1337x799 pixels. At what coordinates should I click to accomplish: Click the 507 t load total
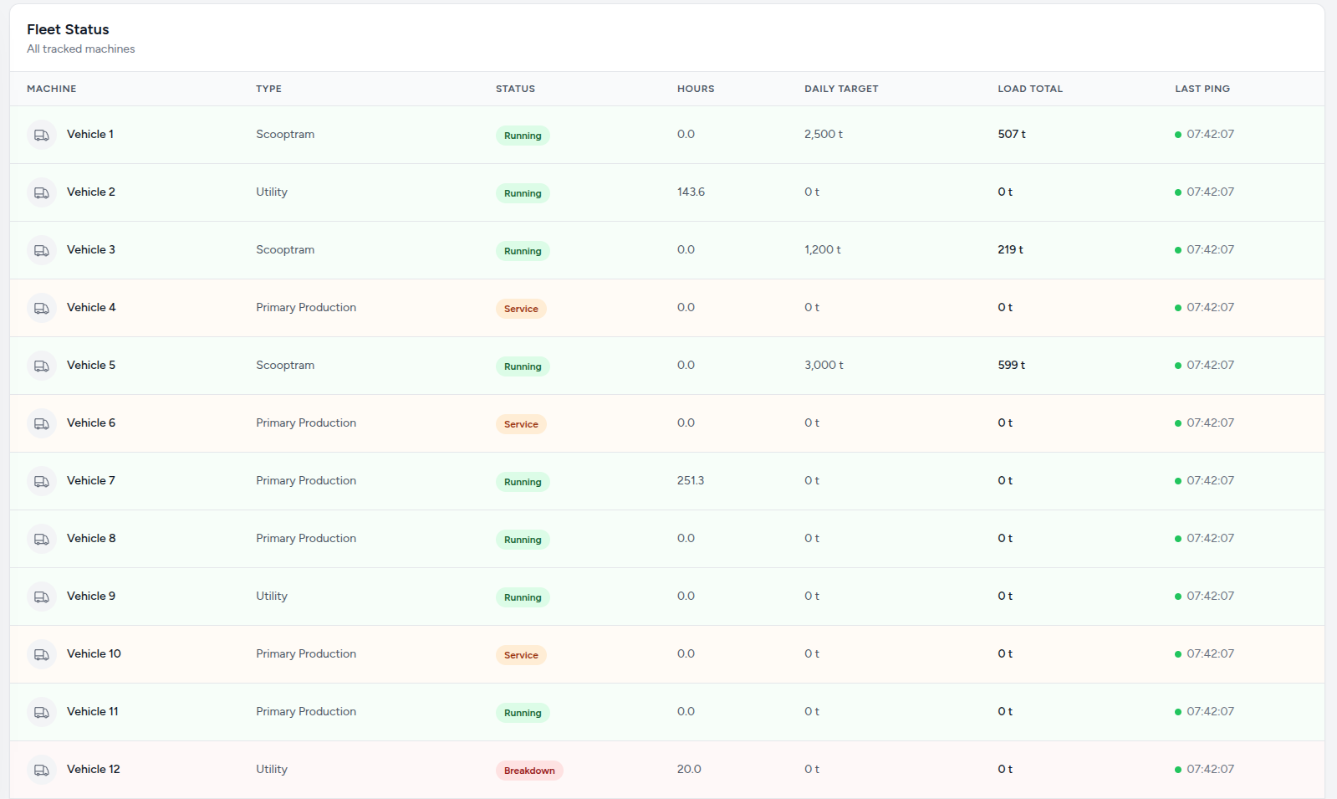[1012, 134]
